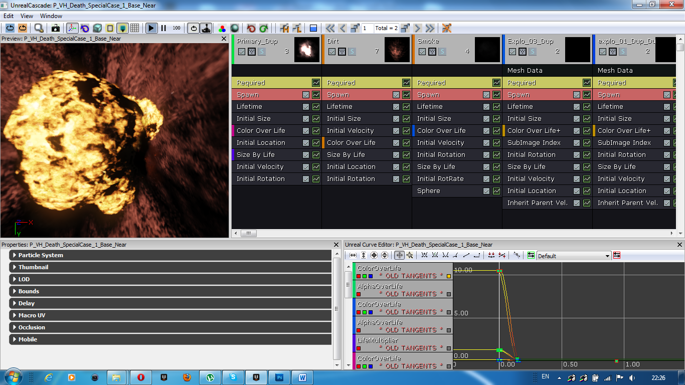
Task: Open Photoshop from the Windows taskbar
Action: (280, 377)
